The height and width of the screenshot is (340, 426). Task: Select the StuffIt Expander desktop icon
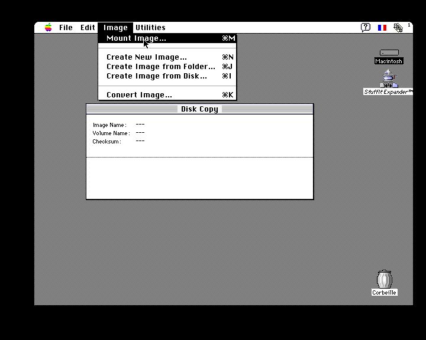click(389, 80)
